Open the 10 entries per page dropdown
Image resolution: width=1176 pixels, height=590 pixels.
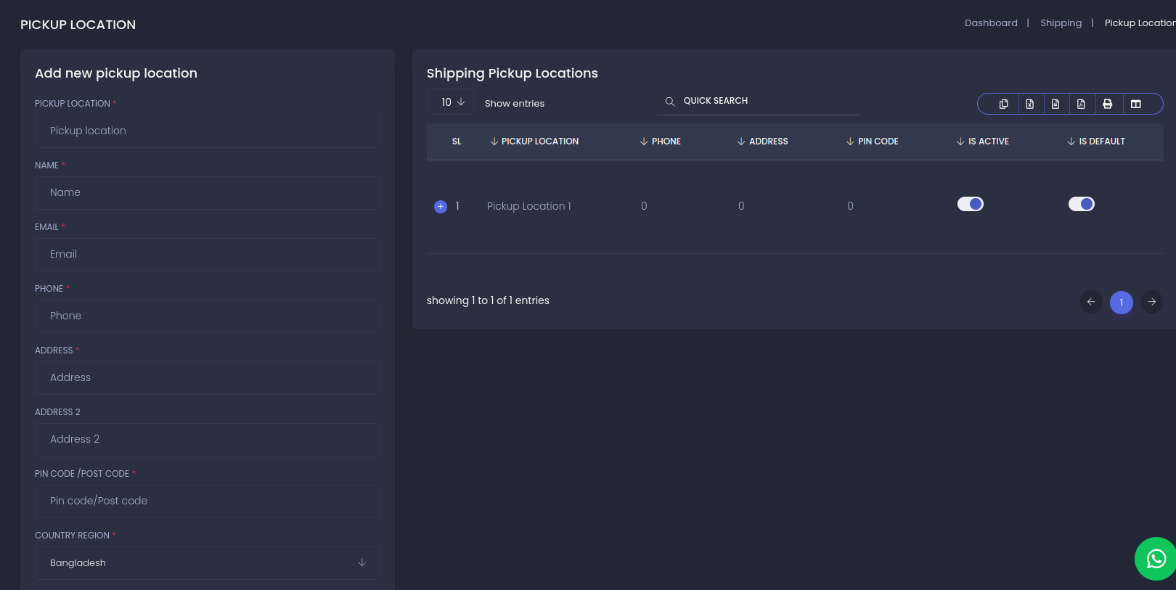tap(450, 102)
